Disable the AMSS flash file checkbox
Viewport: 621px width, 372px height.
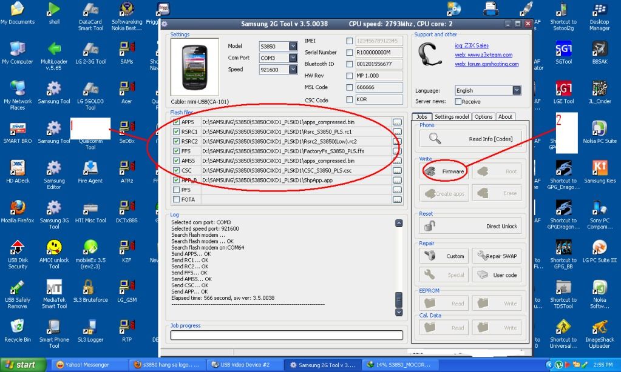click(x=176, y=161)
